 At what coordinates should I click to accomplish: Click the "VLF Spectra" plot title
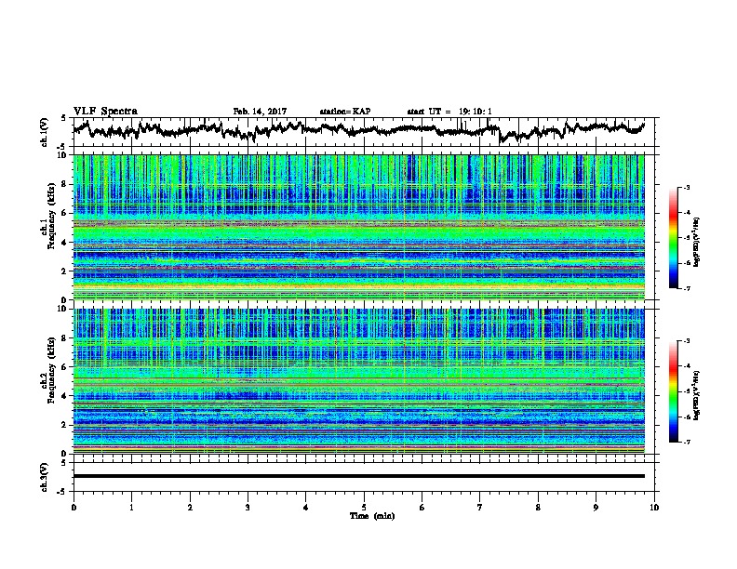[x=105, y=112]
